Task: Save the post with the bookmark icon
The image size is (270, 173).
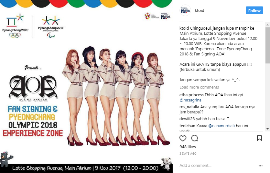Action: click(x=259, y=138)
